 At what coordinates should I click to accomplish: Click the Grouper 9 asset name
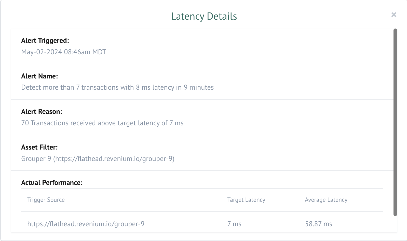click(36, 159)
